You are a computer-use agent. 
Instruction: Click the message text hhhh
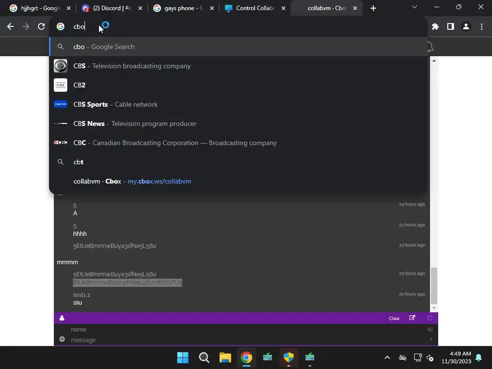point(80,234)
